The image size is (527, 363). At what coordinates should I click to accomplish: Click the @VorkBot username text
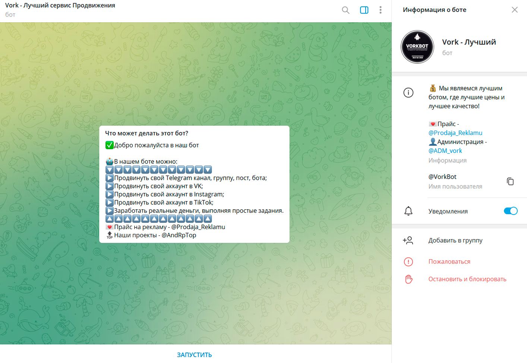pos(442,177)
